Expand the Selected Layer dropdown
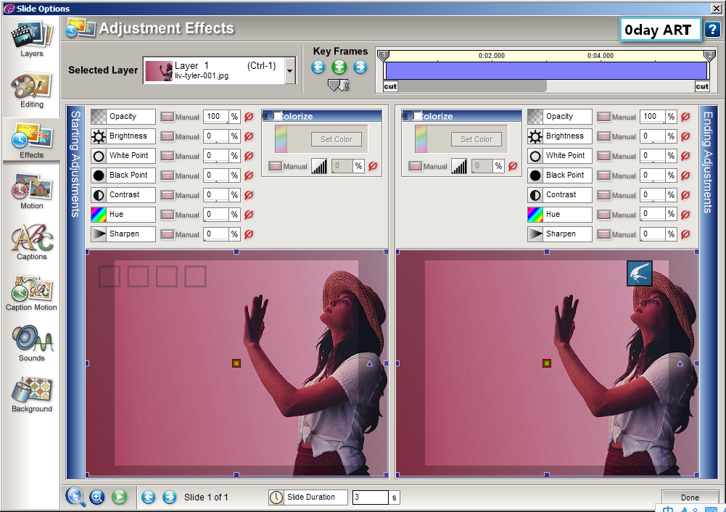Image resolution: width=726 pixels, height=512 pixels. click(290, 71)
